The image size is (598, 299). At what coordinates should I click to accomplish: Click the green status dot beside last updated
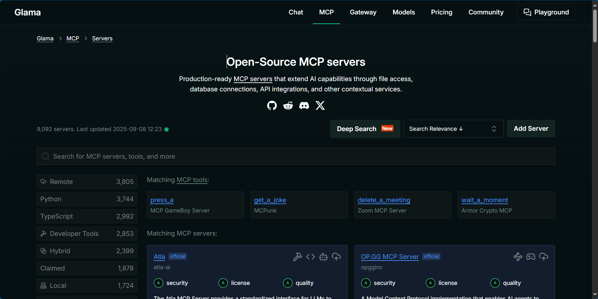click(167, 129)
